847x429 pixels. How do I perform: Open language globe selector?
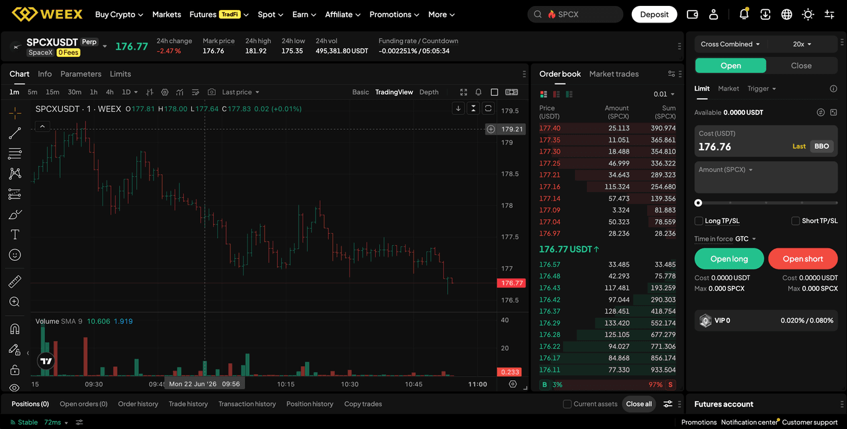pos(787,14)
